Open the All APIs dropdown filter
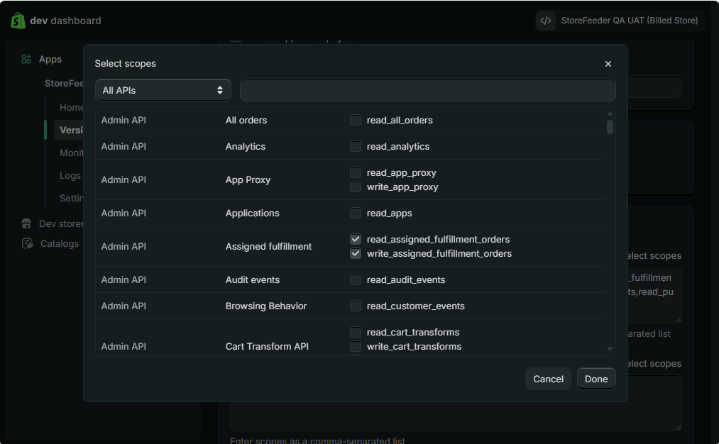 tap(163, 90)
